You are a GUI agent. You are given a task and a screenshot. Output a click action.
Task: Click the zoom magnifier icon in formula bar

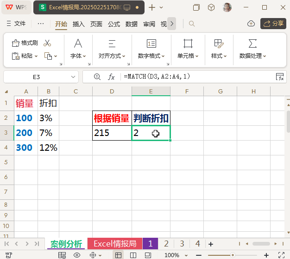(97, 77)
